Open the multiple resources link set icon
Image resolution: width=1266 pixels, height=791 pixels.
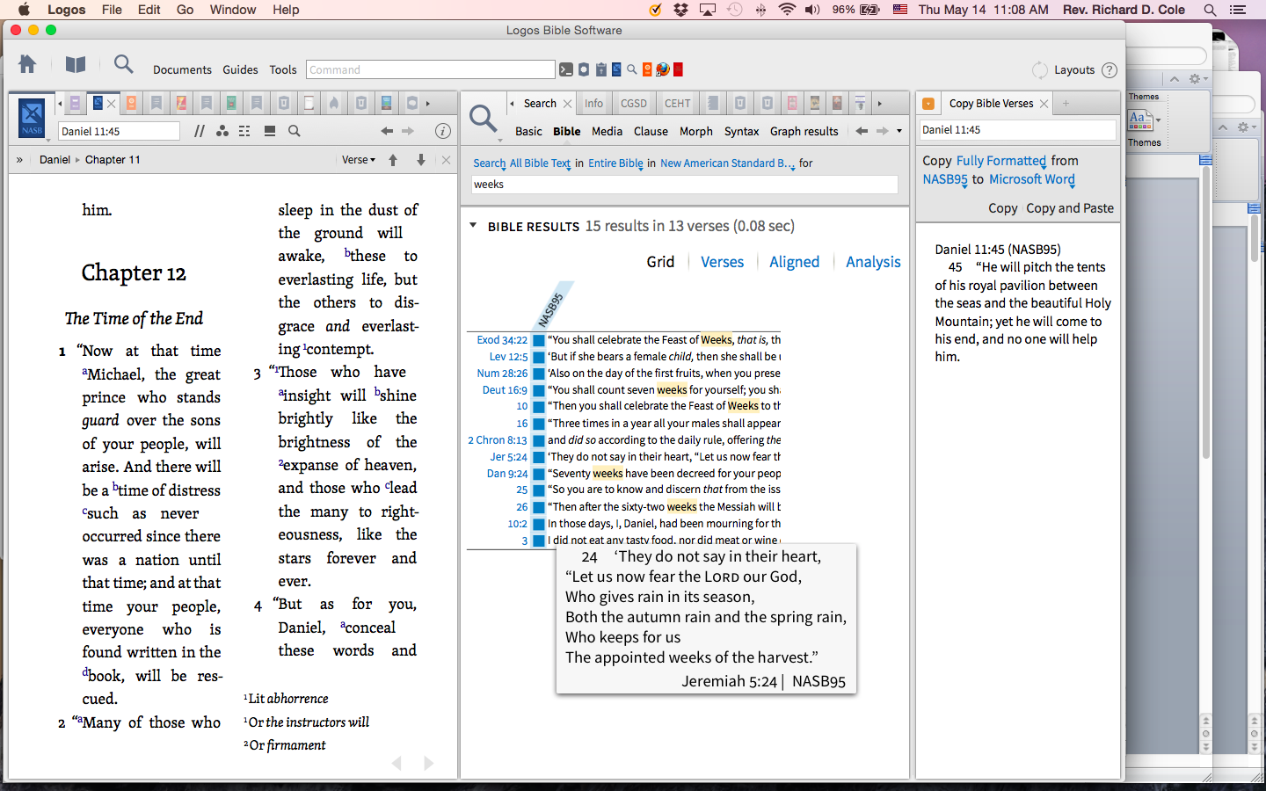tap(244, 131)
